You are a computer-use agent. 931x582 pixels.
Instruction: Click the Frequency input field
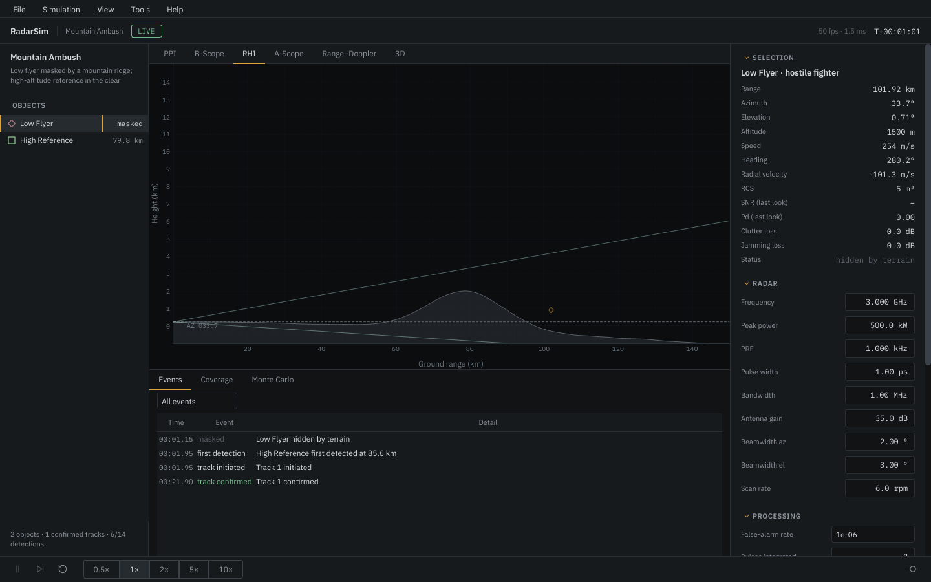tap(880, 302)
